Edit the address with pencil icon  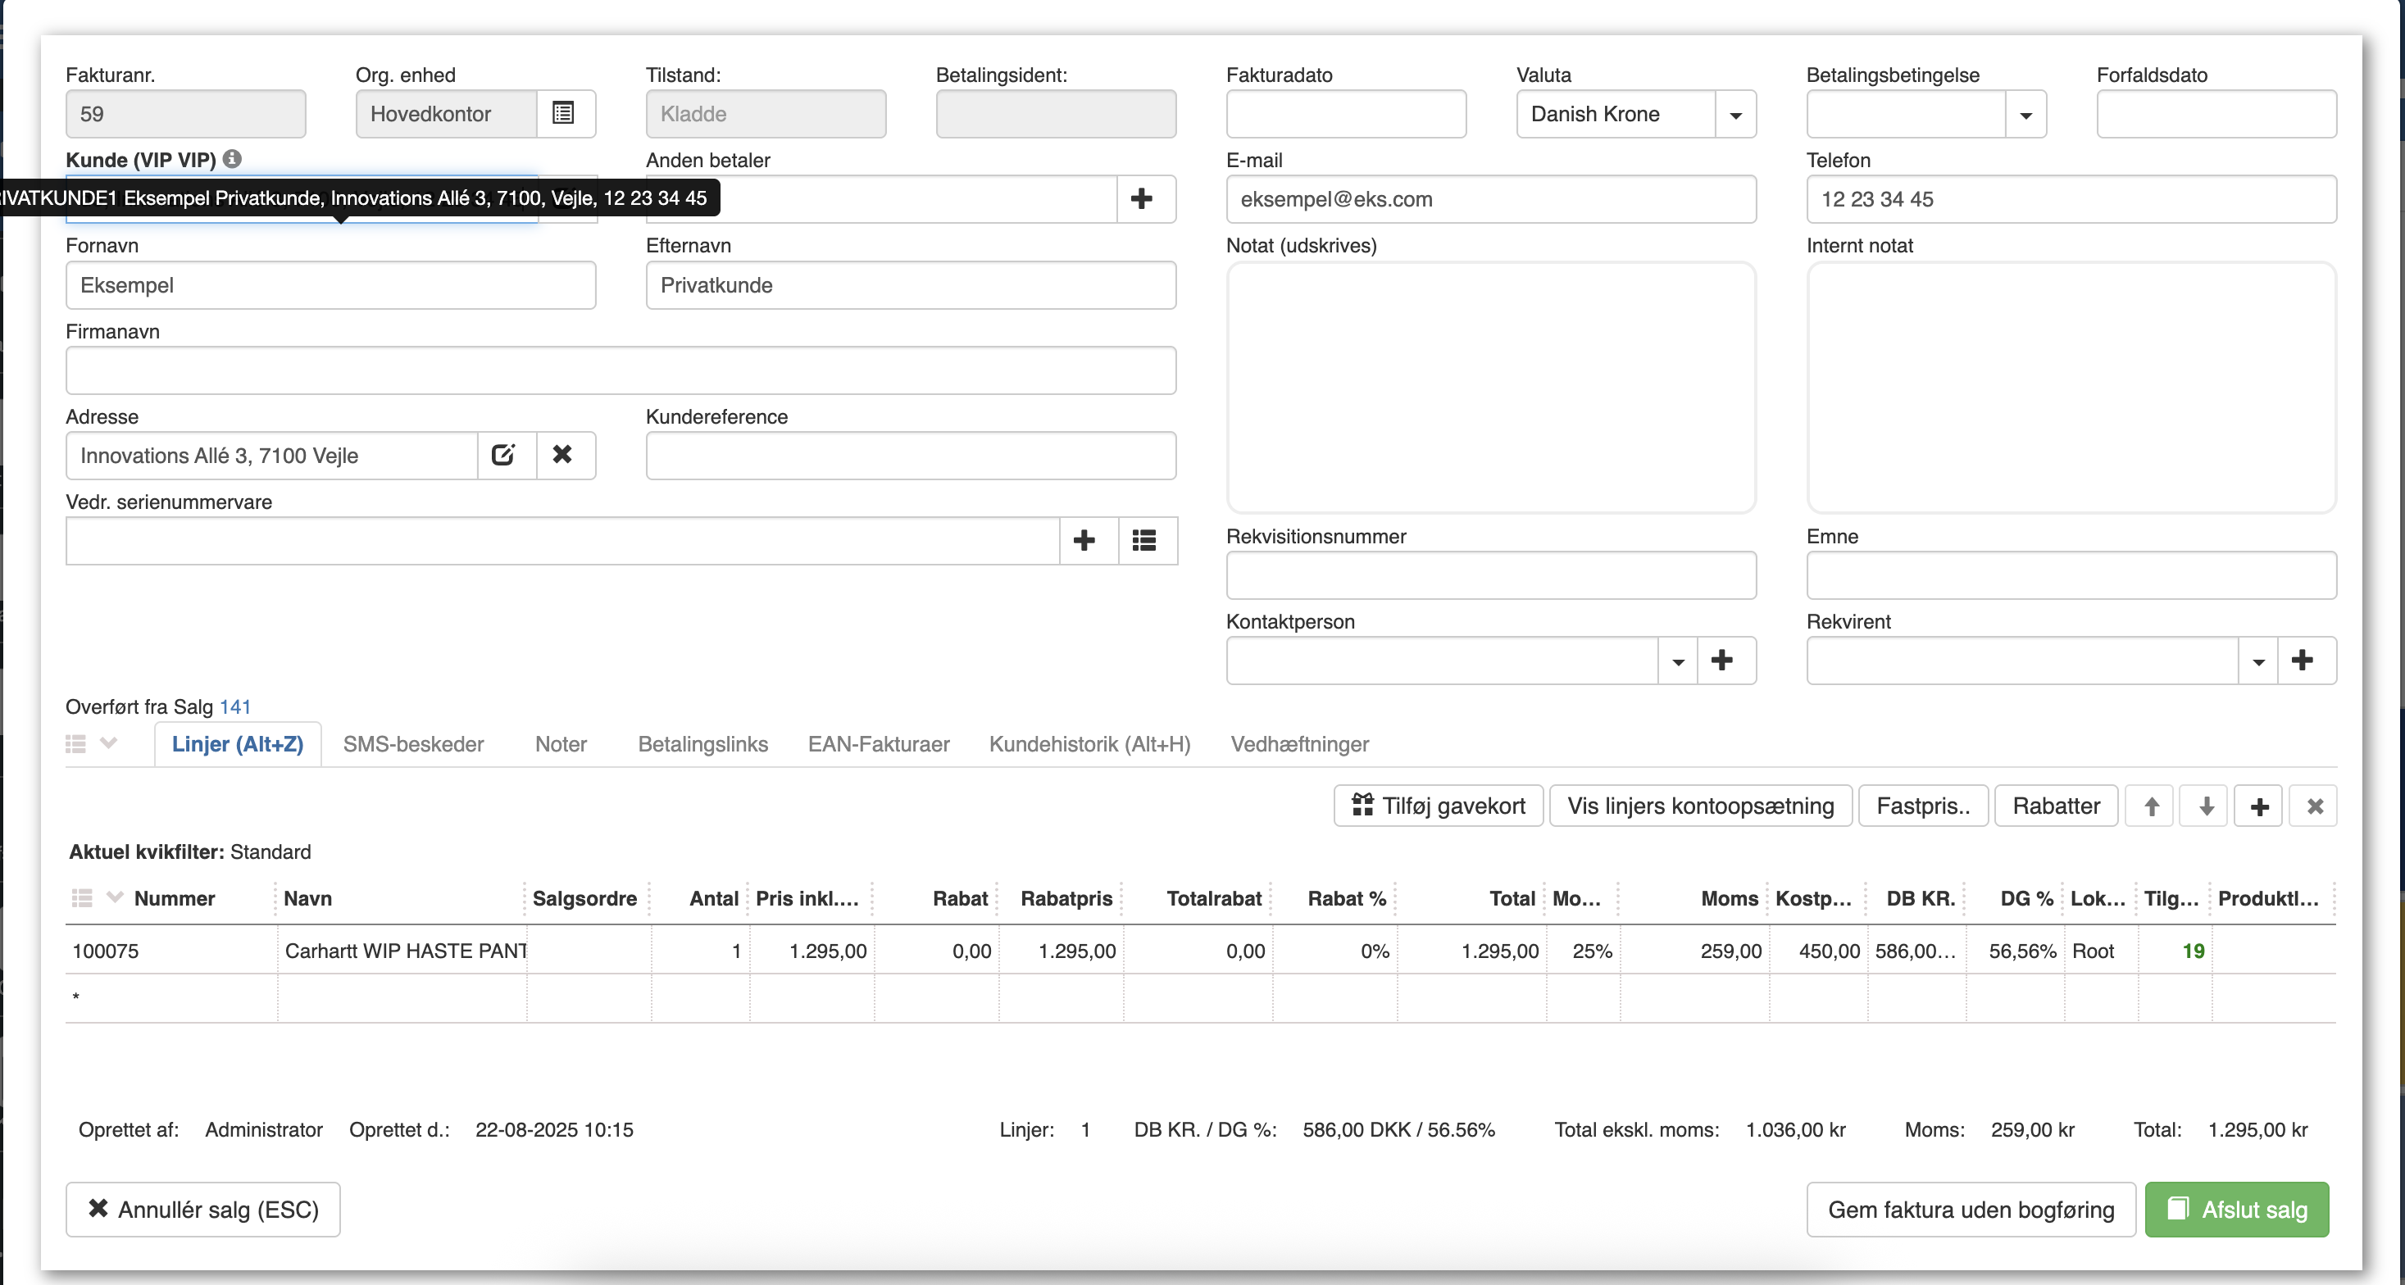pos(503,456)
